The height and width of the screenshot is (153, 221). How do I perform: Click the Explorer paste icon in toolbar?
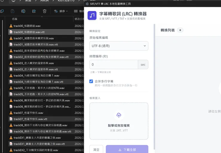pyautogui.click(x=13, y=11)
